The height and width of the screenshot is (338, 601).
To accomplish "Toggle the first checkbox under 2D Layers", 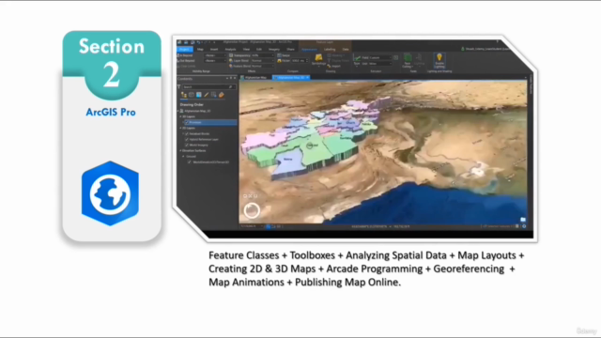I will point(187,133).
